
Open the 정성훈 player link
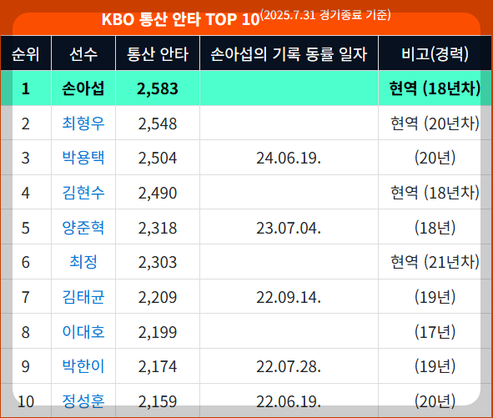click(x=83, y=401)
